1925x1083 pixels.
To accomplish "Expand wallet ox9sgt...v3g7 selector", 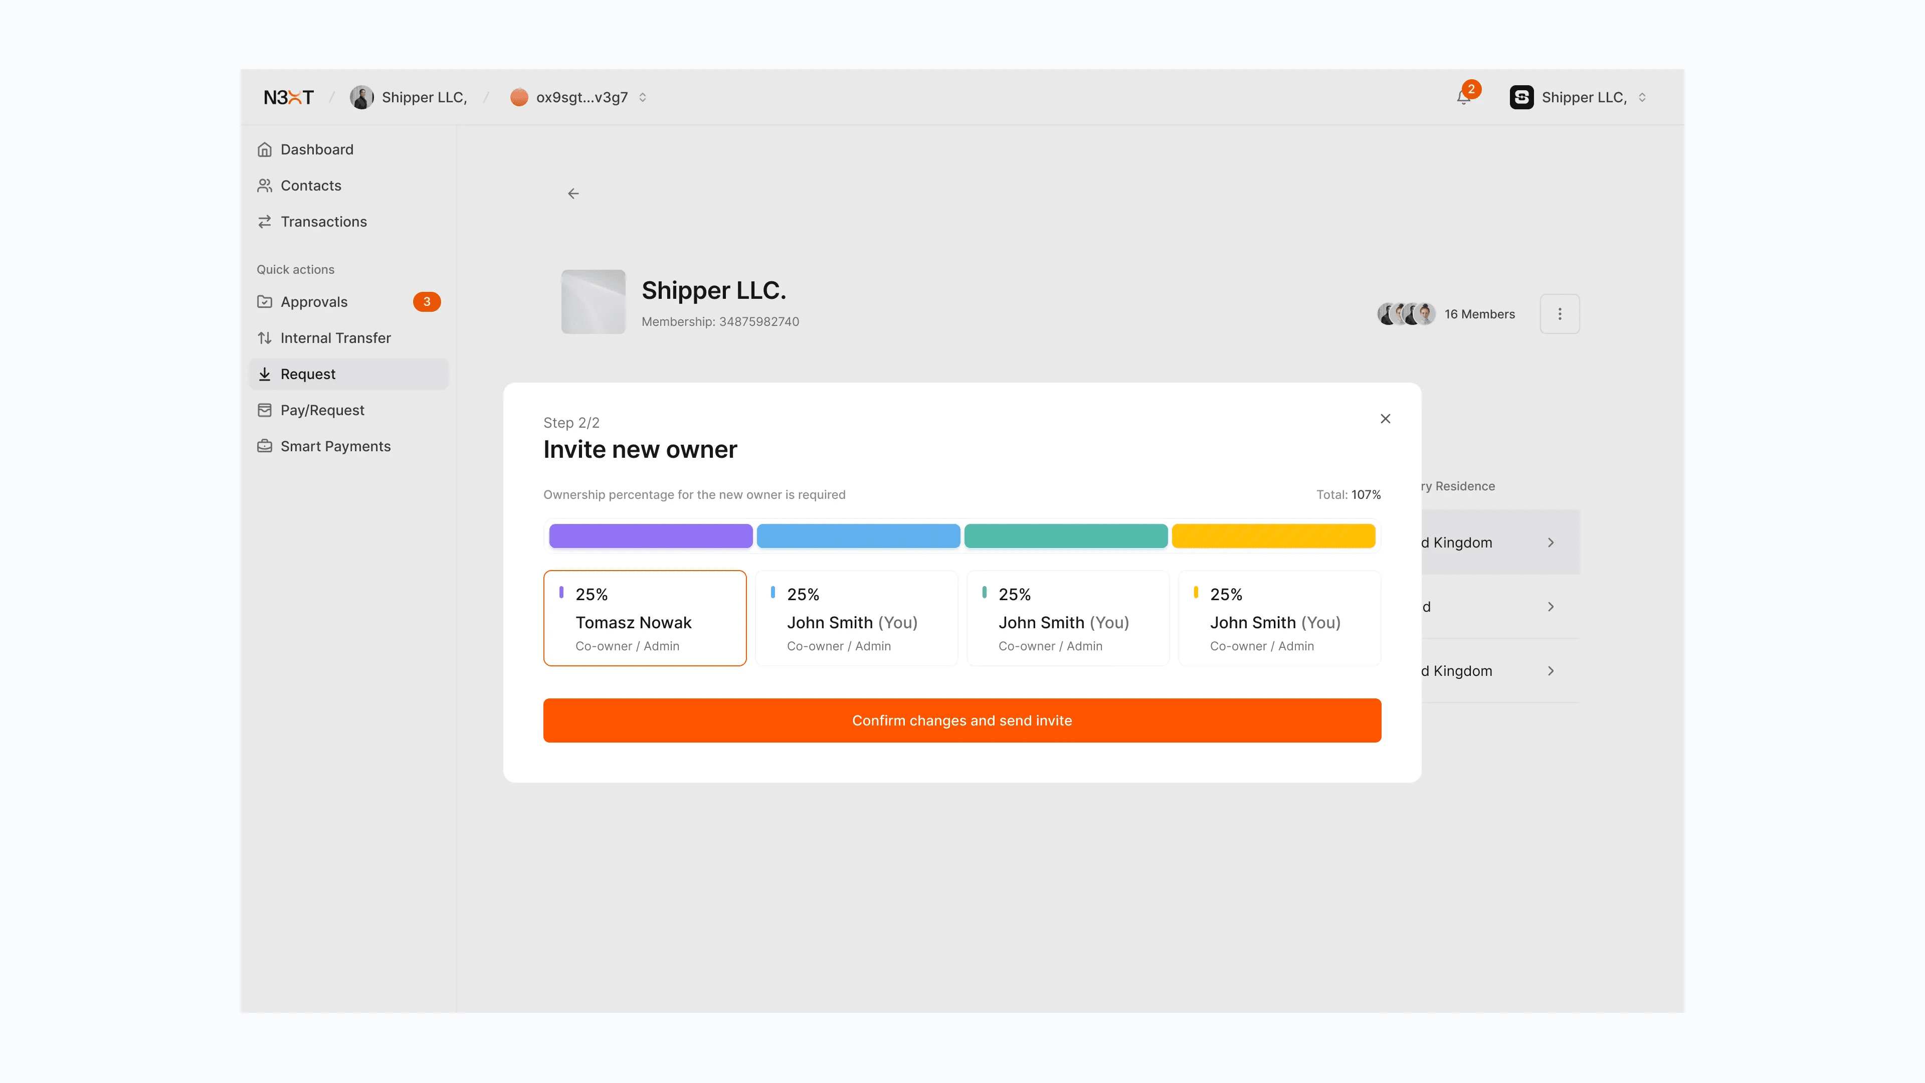I will point(643,97).
